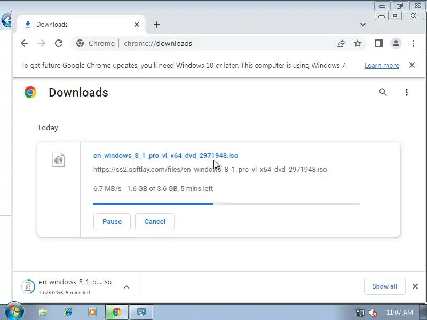Click the softlay.com source URL
Image resolution: width=427 pixels, height=320 pixels.
click(210, 169)
